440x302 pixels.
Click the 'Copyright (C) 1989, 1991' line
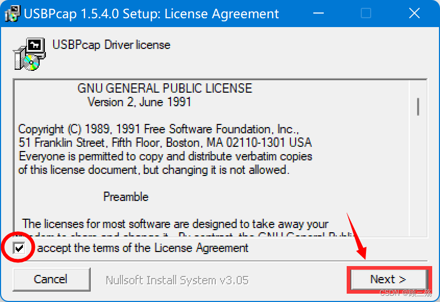click(158, 129)
